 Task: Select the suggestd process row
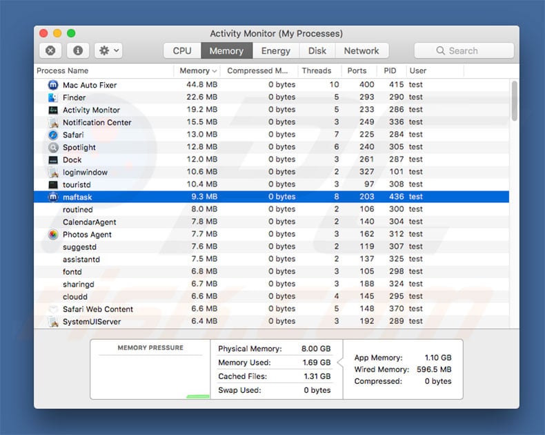[x=271, y=246]
